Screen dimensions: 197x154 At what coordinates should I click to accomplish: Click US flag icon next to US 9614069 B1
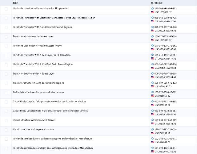point(153,142)
